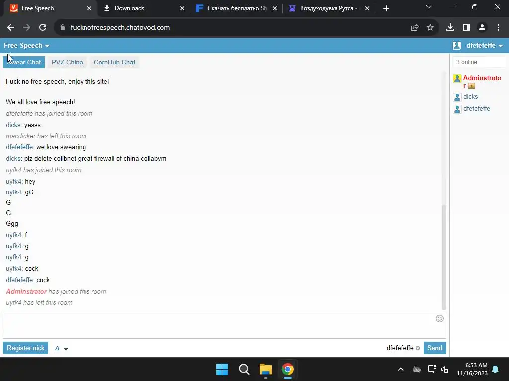
Task: Switch to the Воздуходувка Рутса browser tab
Action: pos(329,8)
